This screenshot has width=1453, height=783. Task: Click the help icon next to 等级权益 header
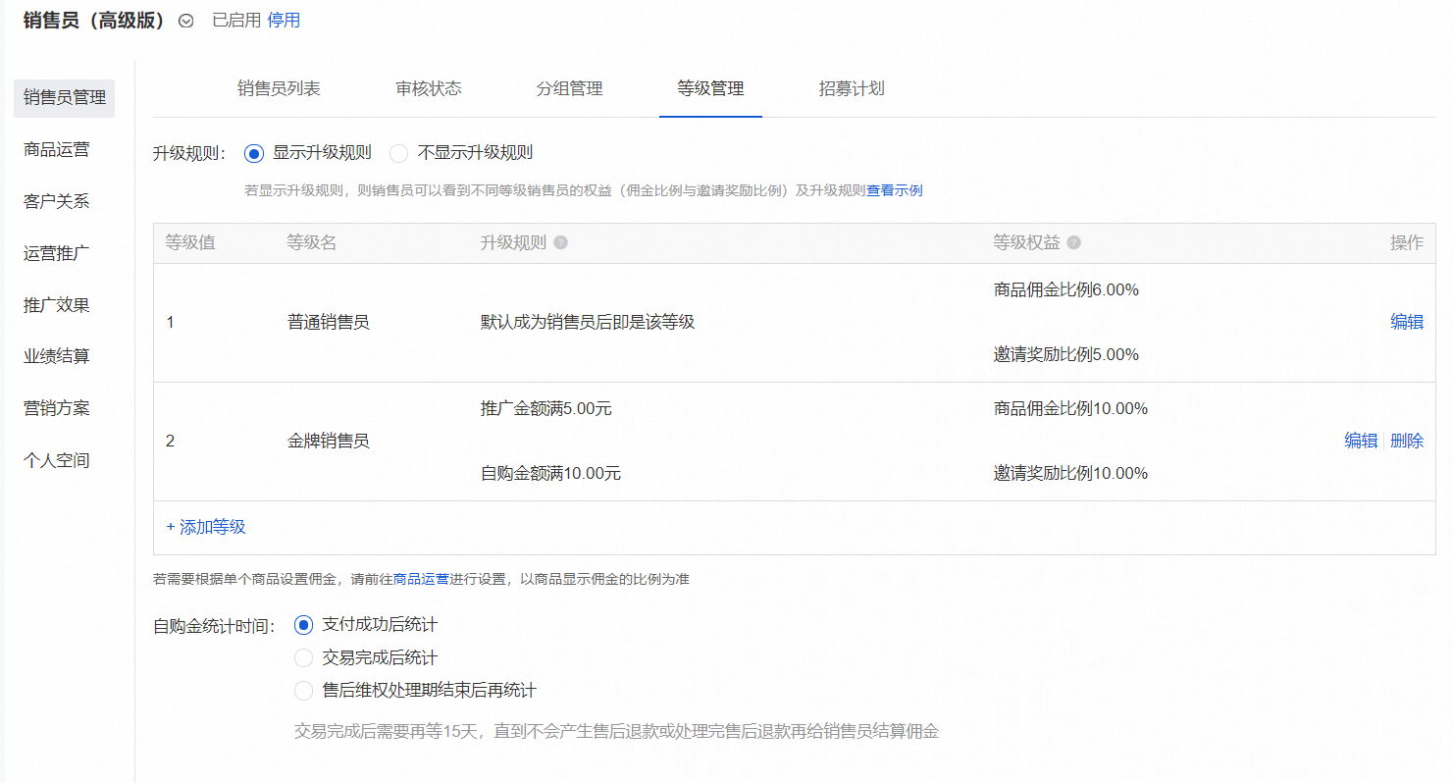[x=1074, y=243]
